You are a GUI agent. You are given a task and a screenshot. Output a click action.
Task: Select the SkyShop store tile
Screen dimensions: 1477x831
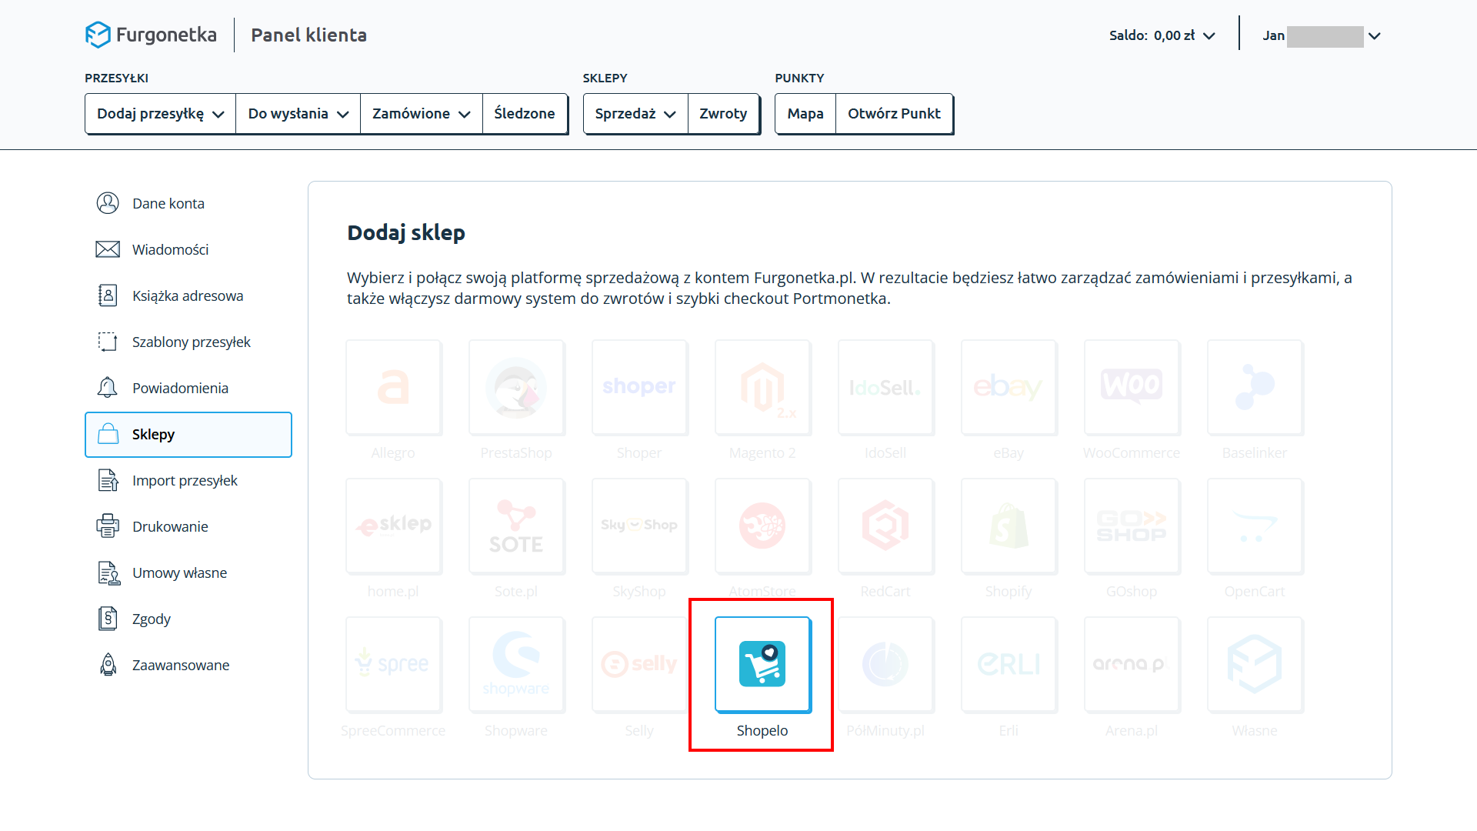click(x=639, y=526)
